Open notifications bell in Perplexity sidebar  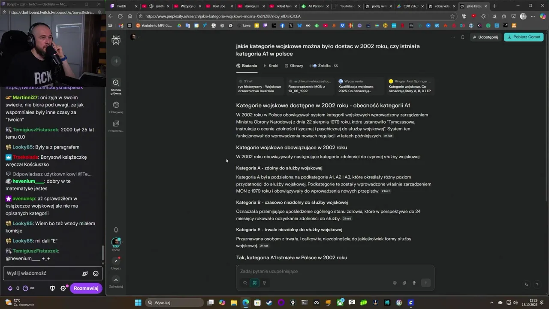click(116, 230)
